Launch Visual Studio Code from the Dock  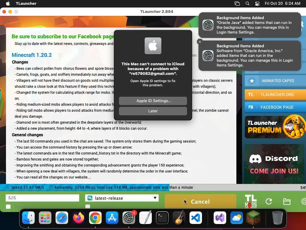coord(196,218)
